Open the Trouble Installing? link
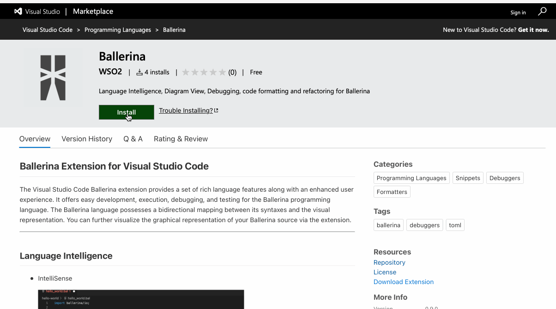The width and height of the screenshot is (556, 309). click(x=186, y=110)
